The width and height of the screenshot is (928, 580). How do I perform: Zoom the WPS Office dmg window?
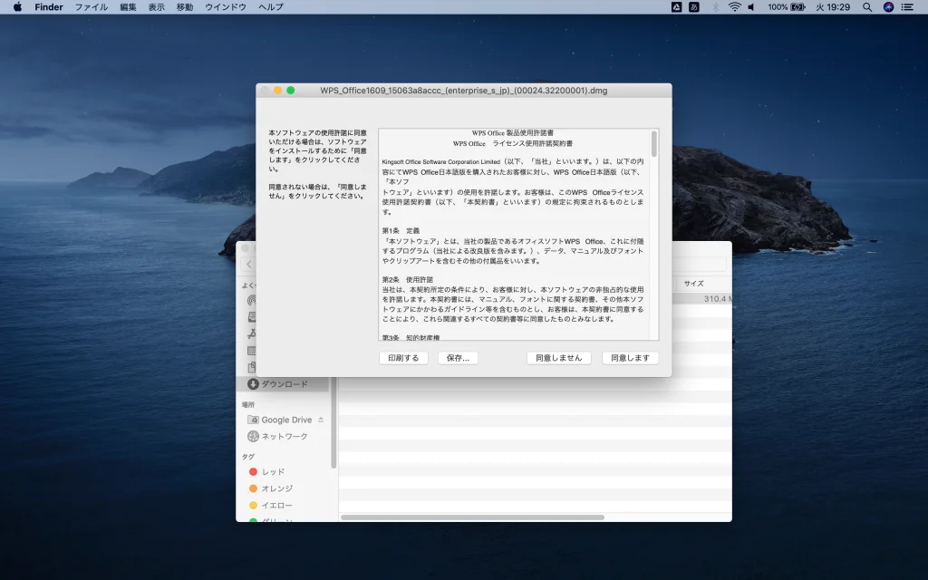coord(291,91)
